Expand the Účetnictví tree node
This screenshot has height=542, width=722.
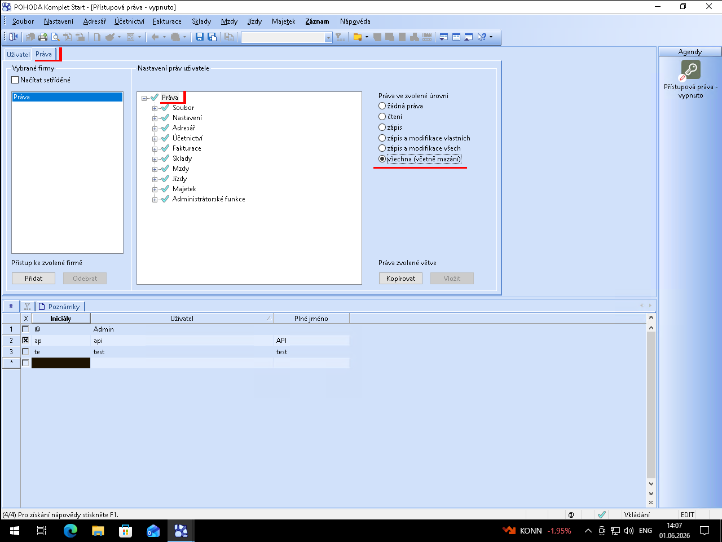pos(155,139)
